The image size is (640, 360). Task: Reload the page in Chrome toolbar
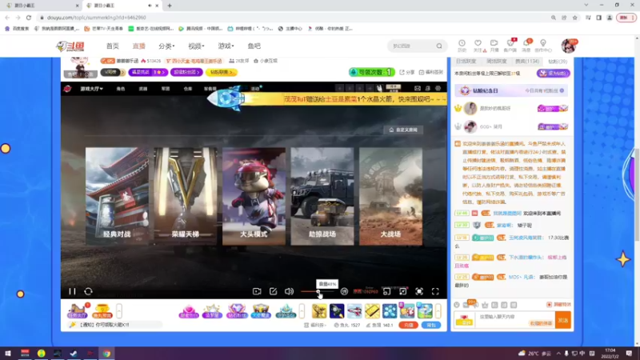point(29,18)
